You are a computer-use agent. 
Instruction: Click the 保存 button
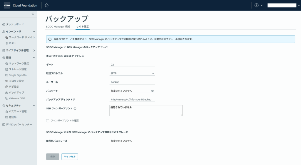pyautogui.click(x=53, y=157)
